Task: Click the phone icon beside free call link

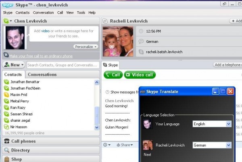Action: click(x=6, y=55)
